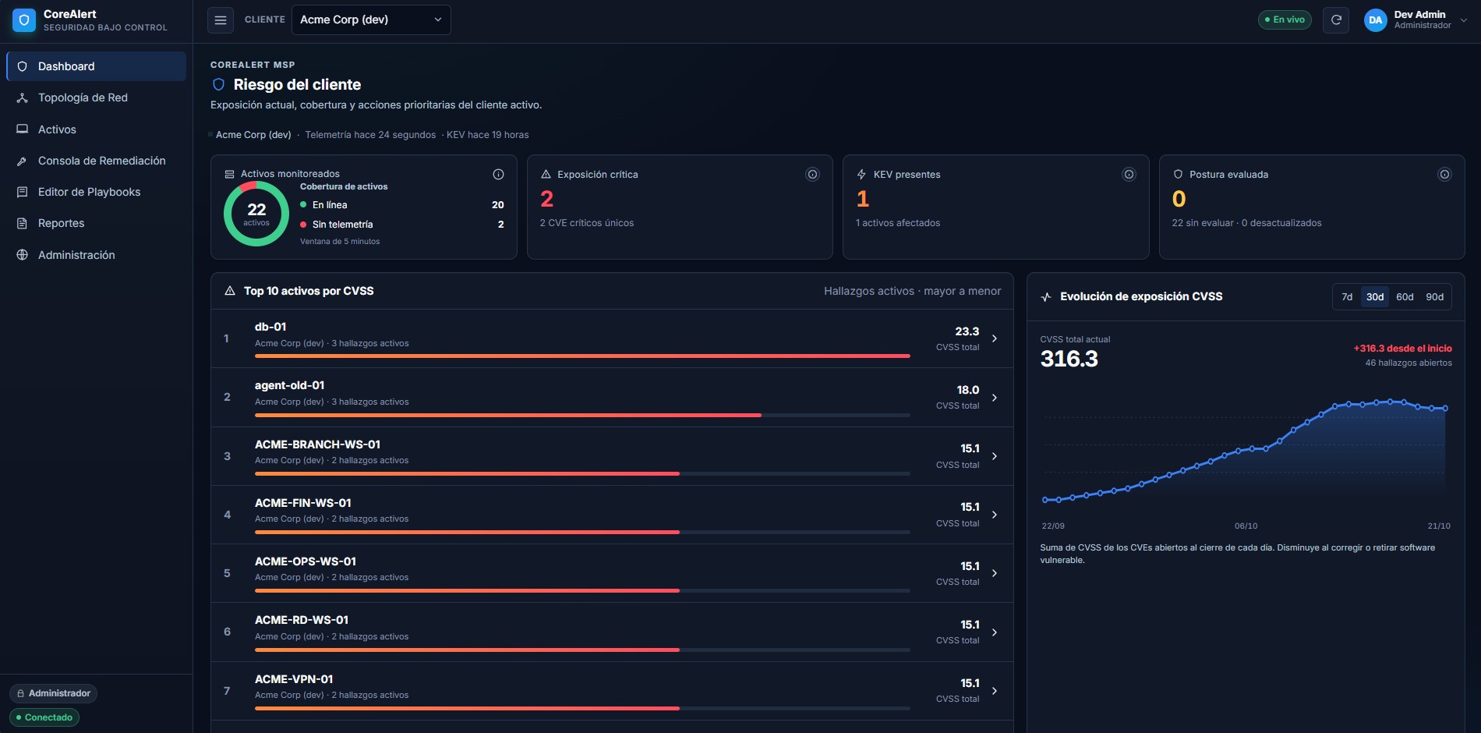Expand ACME-FIN-WS-01 row chevron
The image size is (1481, 733).
995,515
